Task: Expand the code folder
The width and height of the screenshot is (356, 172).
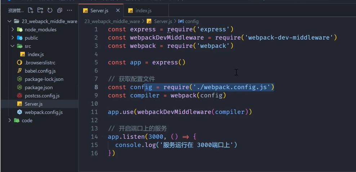Action: 9,120
